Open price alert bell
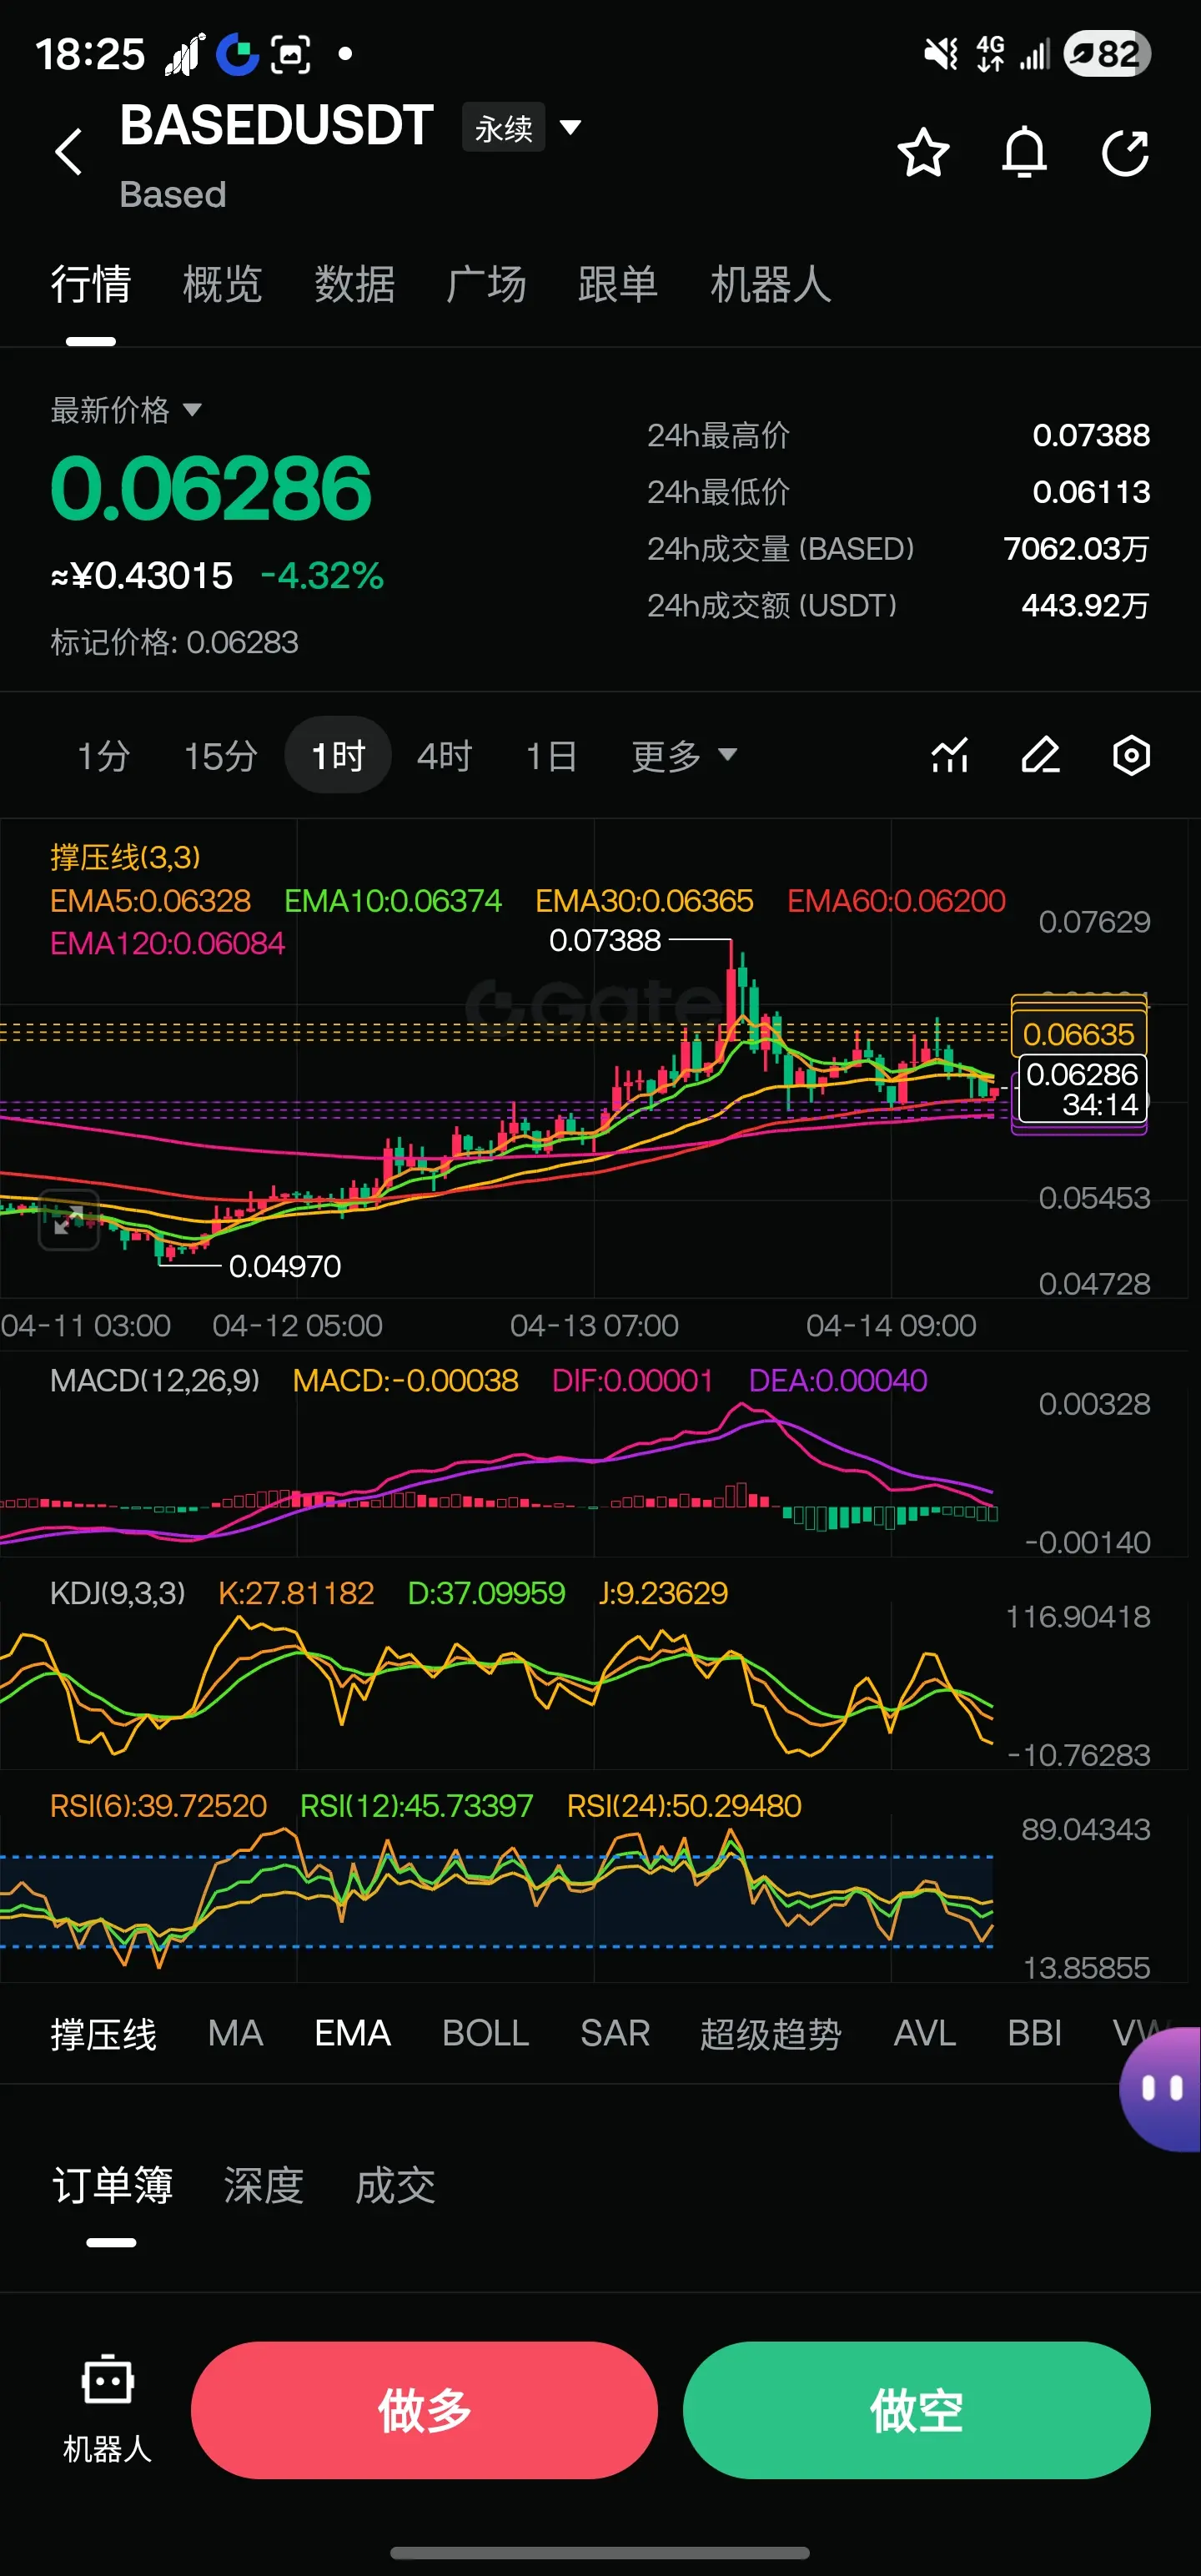1201x2576 pixels. [x=1024, y=153]
